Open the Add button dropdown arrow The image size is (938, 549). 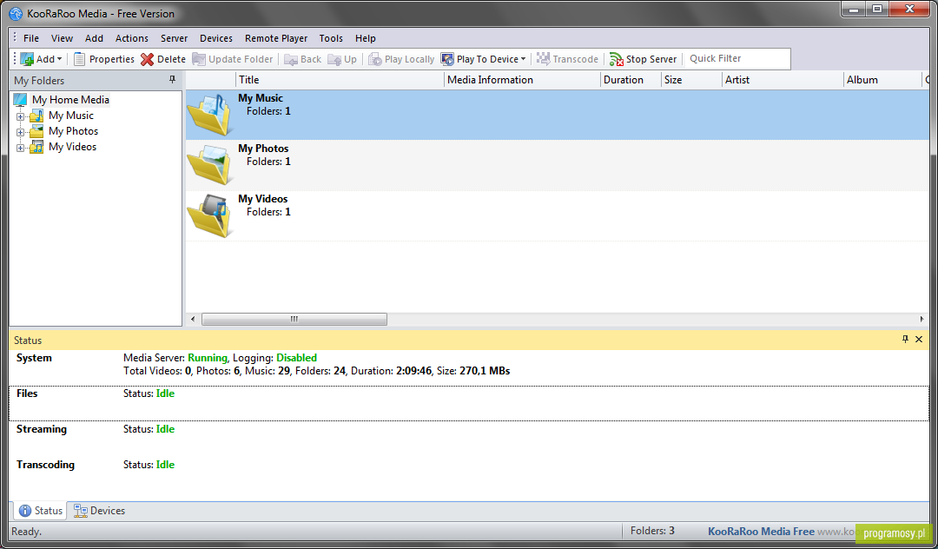(59, 59)
